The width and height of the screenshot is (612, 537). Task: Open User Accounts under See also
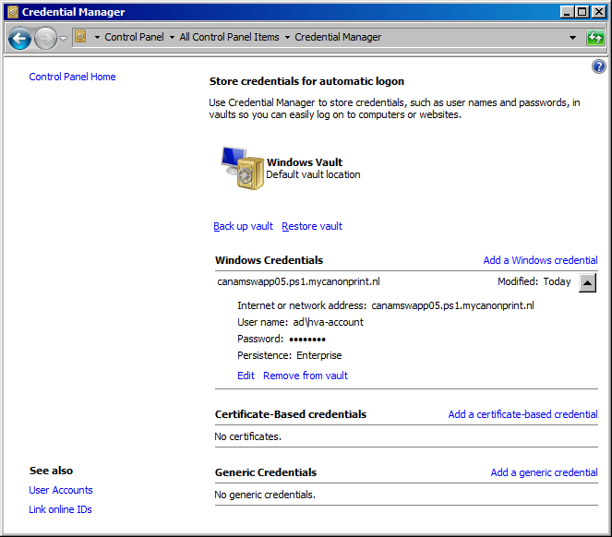(x=61, y=490)
